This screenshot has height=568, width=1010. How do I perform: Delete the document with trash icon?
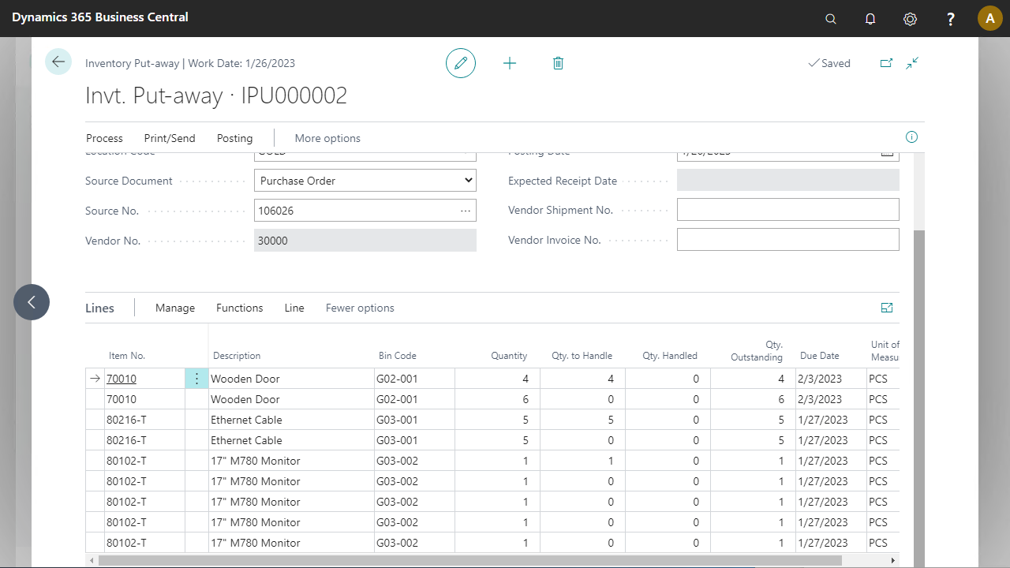point(558,63)
